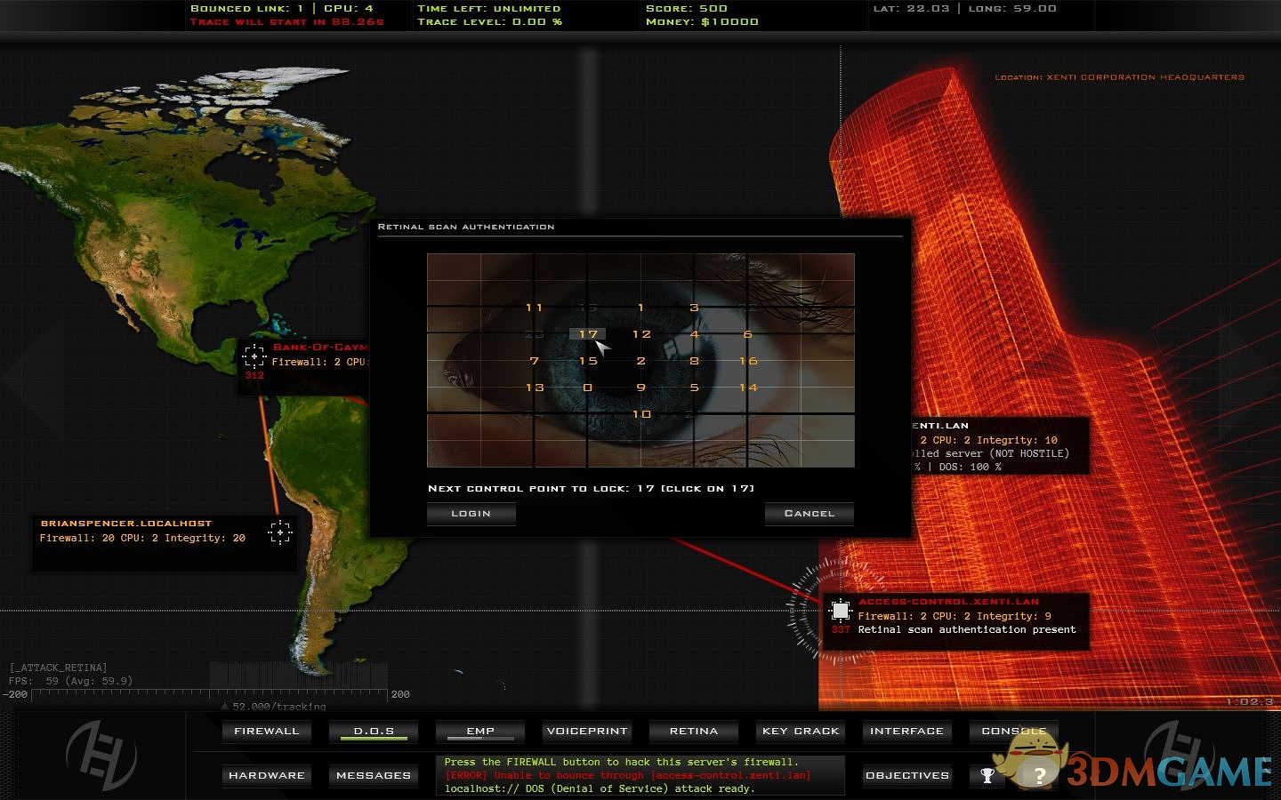Image resolution: width=1281 pixels, height=800 pixels.
Task: Start the VOICEPRINT hack tool
Action: pos(587,731)
